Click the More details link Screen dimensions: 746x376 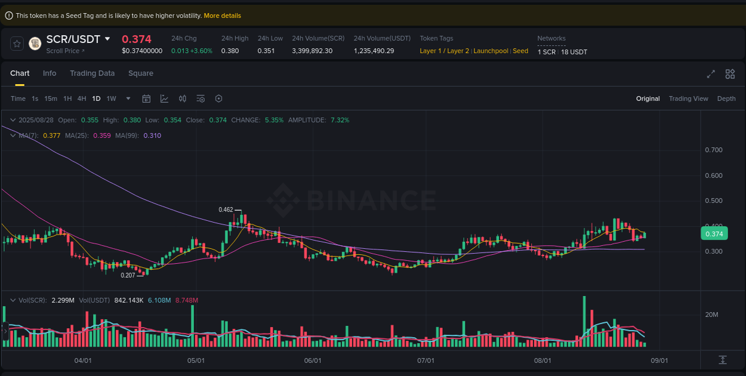pyautogui.click(x=222, y=15)
